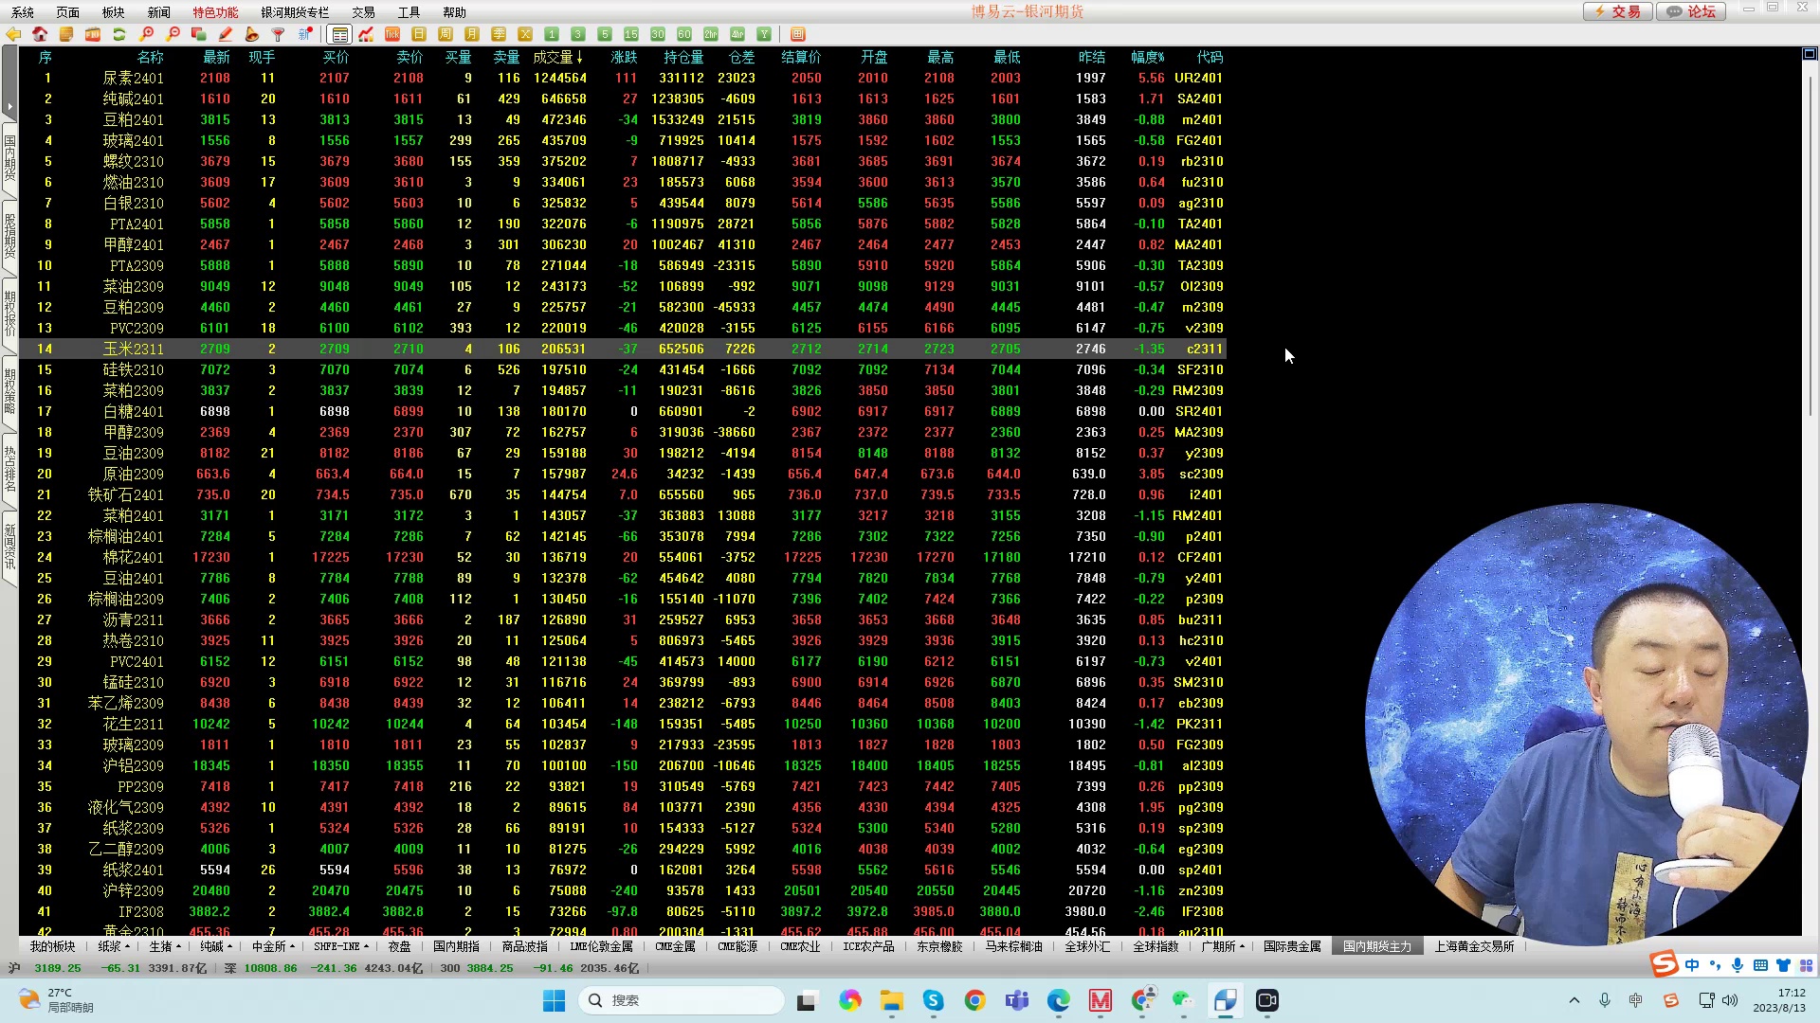Toggle the Sogou microphone voice input
This screenshot has width=1820, height=1023.
click(x=1738, y=965)
